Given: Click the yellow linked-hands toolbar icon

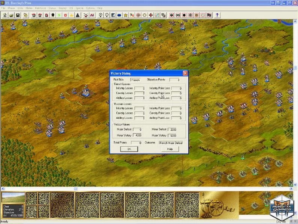Looking at the screenshot, I should pos(25,15).
